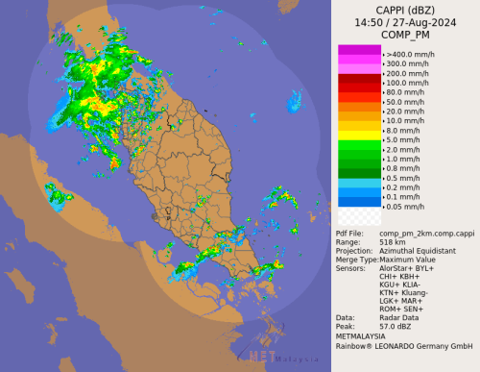Click the Peak 57.0 dBZ value
Viewport: 480px width, 372px height.
click(x=396, y=327)
